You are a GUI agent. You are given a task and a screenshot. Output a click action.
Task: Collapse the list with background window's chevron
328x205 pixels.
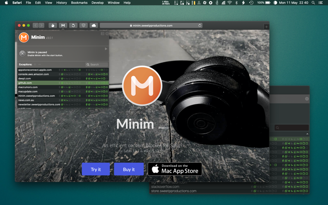tap(307, 134)
